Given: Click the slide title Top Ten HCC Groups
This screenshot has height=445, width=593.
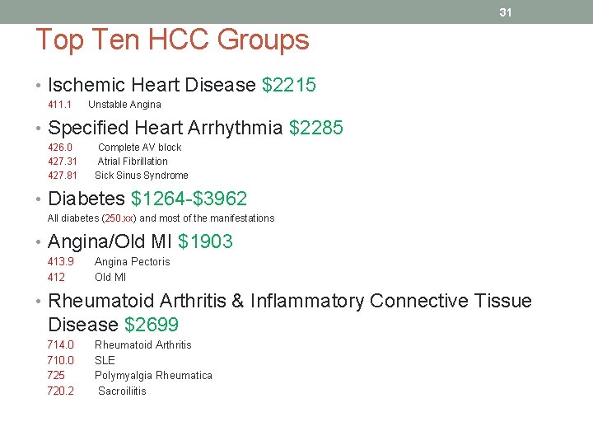Looking at the screenshot, I should click(x=172, y=40).
